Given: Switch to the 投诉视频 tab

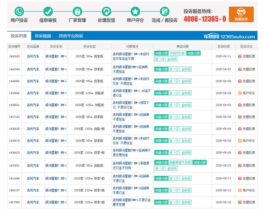Looking at the screenshot, I should (43, 36).
